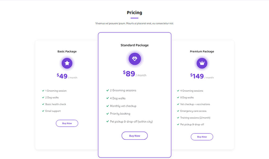Click the Pet pickup & drop-off (within city) feature
269x159 pixels.
click(131, 122)
